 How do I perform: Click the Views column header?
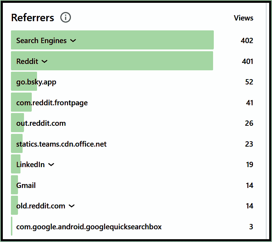pyautogui.click(x=243, y=18)
